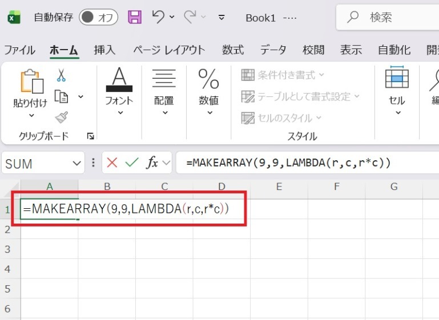
Task: Go to the 数式 tab
Action: click(x=233, y=50)
